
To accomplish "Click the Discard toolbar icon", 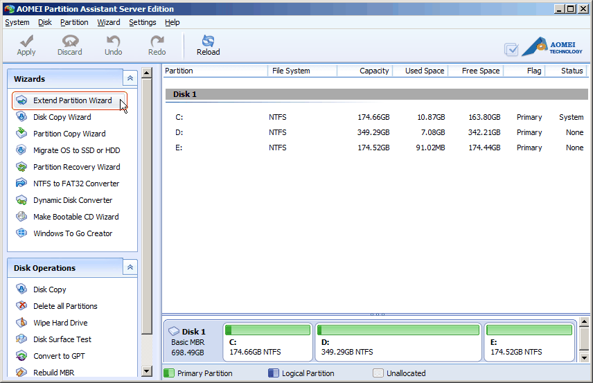I will pyautogui.click(x=70, y=42).
